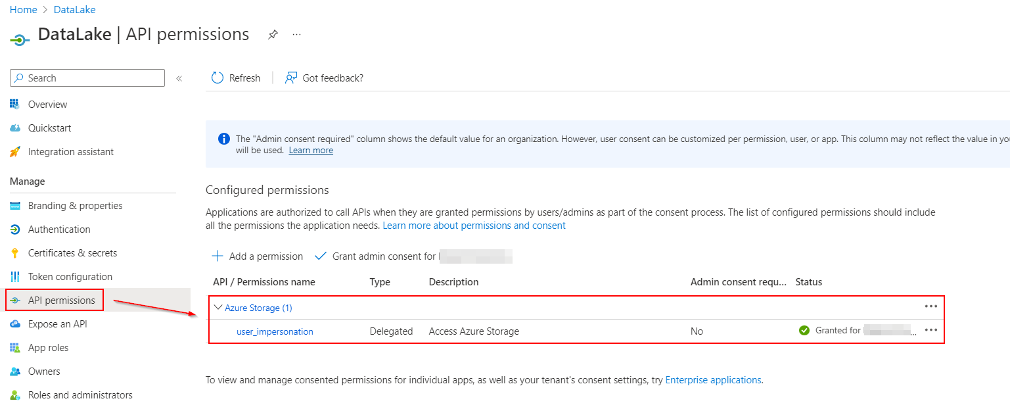The height and width of the screenshot is (407, 1010).
Task: Pin the DataLake API permissions page
Action: (273, 35)
